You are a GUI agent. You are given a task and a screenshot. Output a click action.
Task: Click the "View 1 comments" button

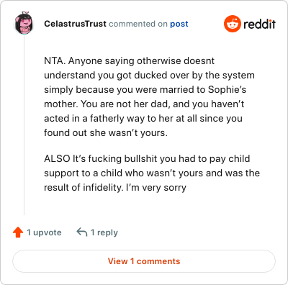[144, 261]
